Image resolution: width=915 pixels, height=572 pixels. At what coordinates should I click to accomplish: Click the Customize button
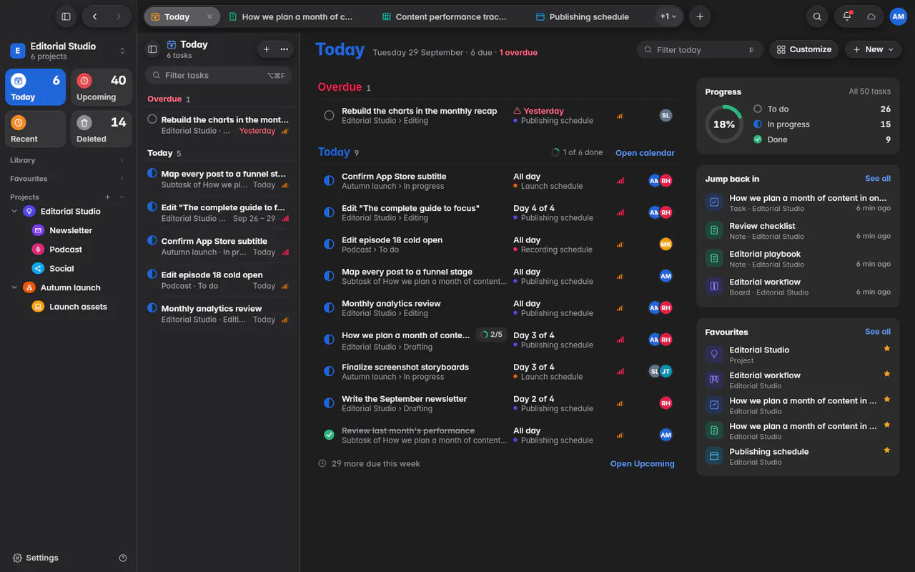[803, 49]
